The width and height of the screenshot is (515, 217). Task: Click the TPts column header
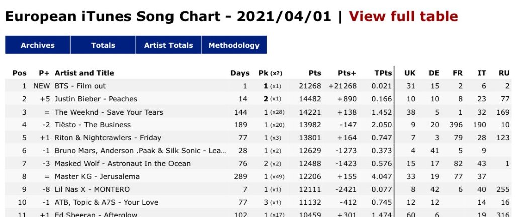(383, 73)
